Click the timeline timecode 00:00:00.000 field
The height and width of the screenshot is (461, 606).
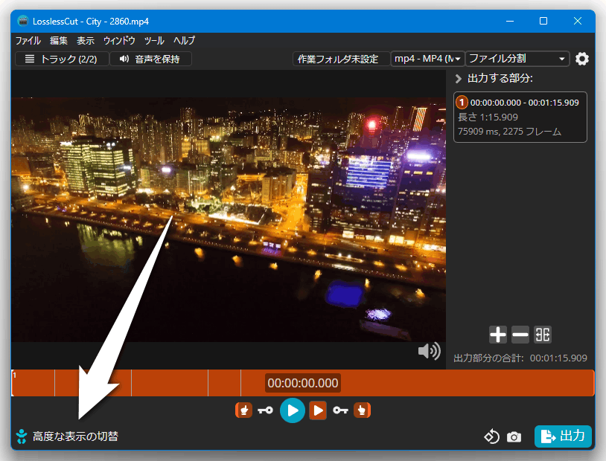pos(303,383)
